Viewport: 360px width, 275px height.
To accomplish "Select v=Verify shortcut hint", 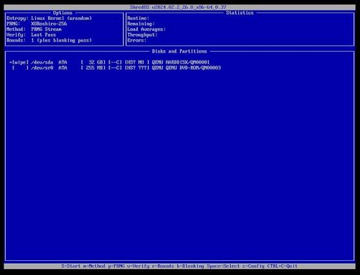I will click(x=138, y=266).
